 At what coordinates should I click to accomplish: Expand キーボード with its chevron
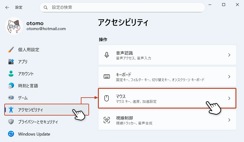coord(229,77)
